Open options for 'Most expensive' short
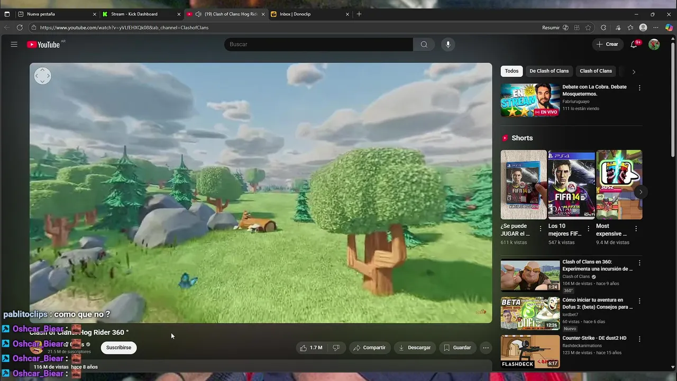This screenshot has height=381, width=677. click(x=636, y=229)
